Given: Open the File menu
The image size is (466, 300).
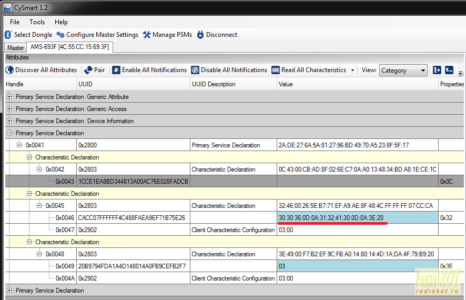Looking at the screenshot, I should coord(15,22).
